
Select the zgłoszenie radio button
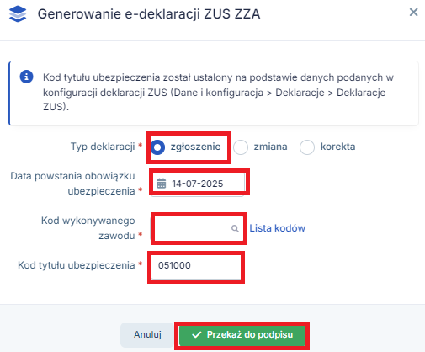coord(157,147)
